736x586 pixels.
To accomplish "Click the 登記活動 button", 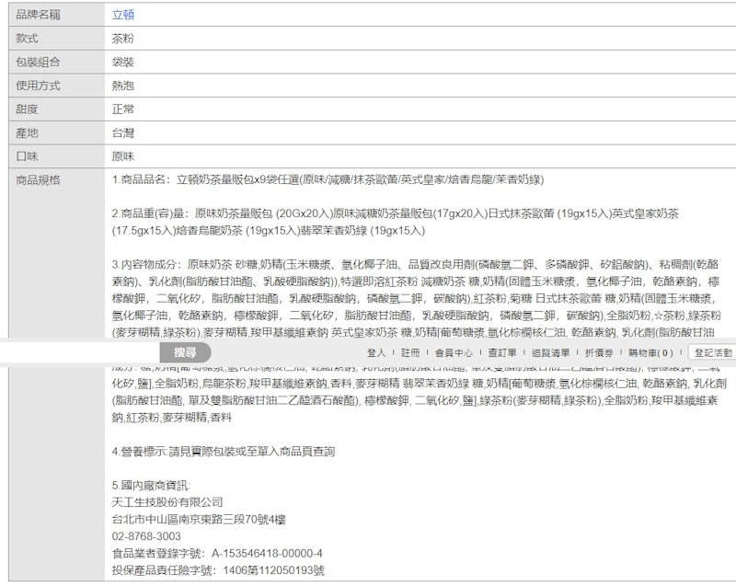I will click(x=712, y=352).
